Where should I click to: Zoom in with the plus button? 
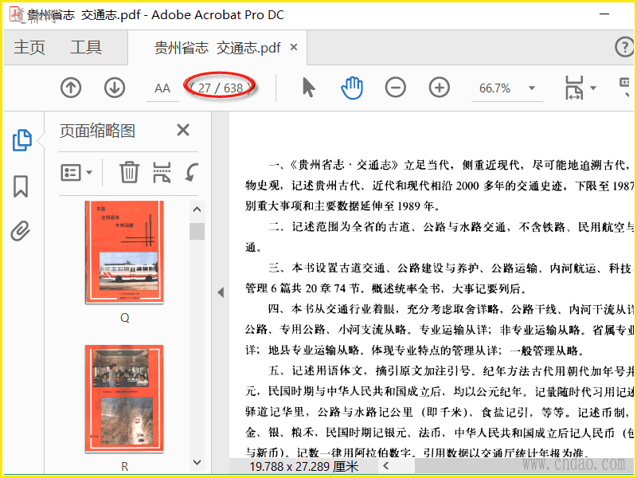[x=440, y=88]
